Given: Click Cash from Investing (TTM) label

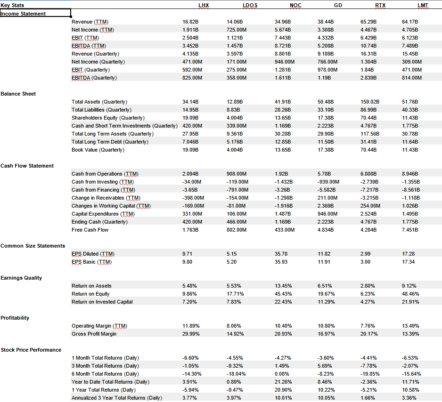Looking at the screenshot, I should pyautogui.click(x=103, y=182).
